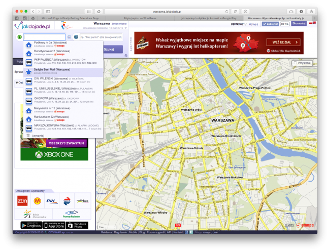Open the Windows Phone badge
This screenshot has height=252, width=330.
[x=77, y=225]
